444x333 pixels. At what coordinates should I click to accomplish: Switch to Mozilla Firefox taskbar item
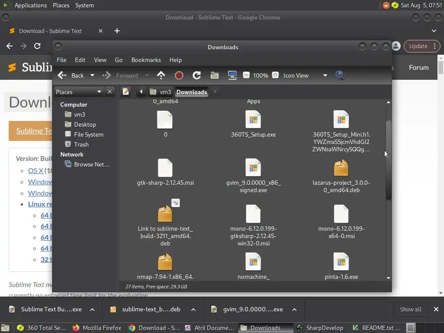(x=97, y=328)
